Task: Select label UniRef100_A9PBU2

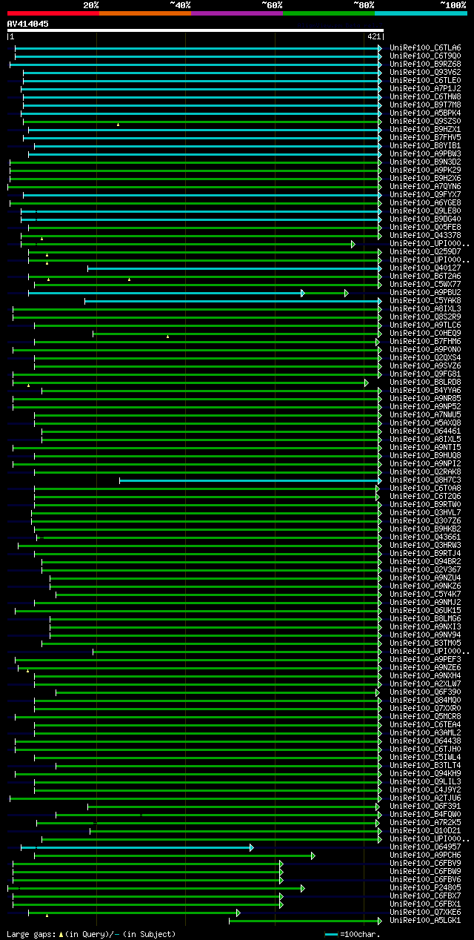Action: [425, 293]
